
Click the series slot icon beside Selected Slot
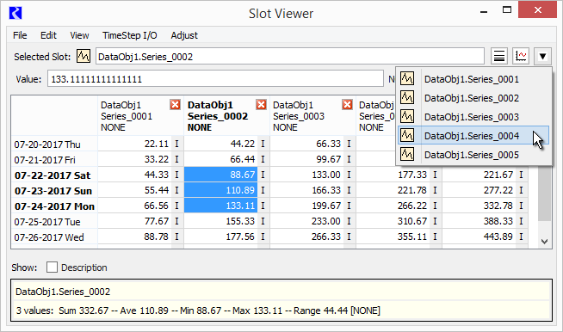pyautogui.click(x=84, y=57)
